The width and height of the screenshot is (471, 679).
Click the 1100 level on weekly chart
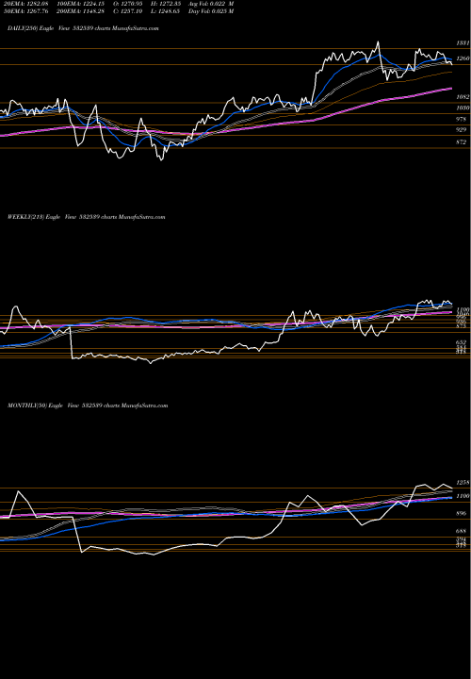[463, 310]
